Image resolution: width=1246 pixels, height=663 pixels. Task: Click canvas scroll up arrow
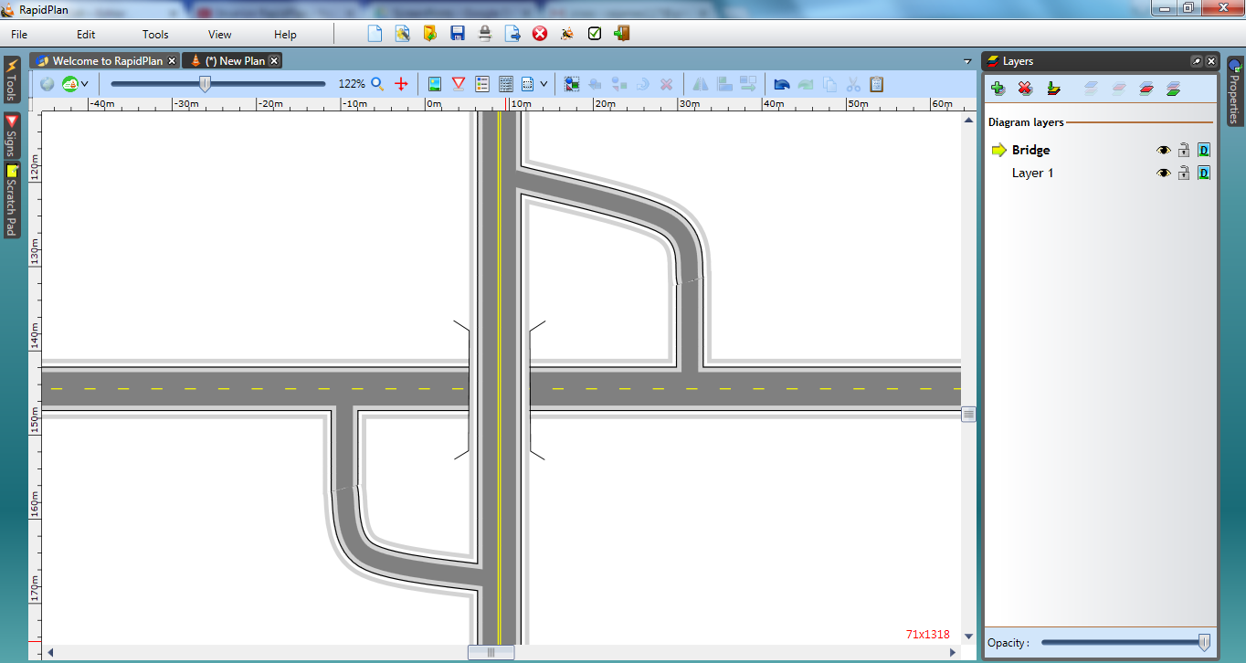pos(968,120)
